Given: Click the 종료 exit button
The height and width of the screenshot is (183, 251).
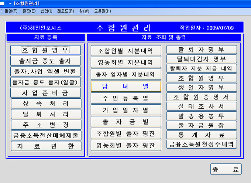Looking at the screenshot, I should [226, 169].
